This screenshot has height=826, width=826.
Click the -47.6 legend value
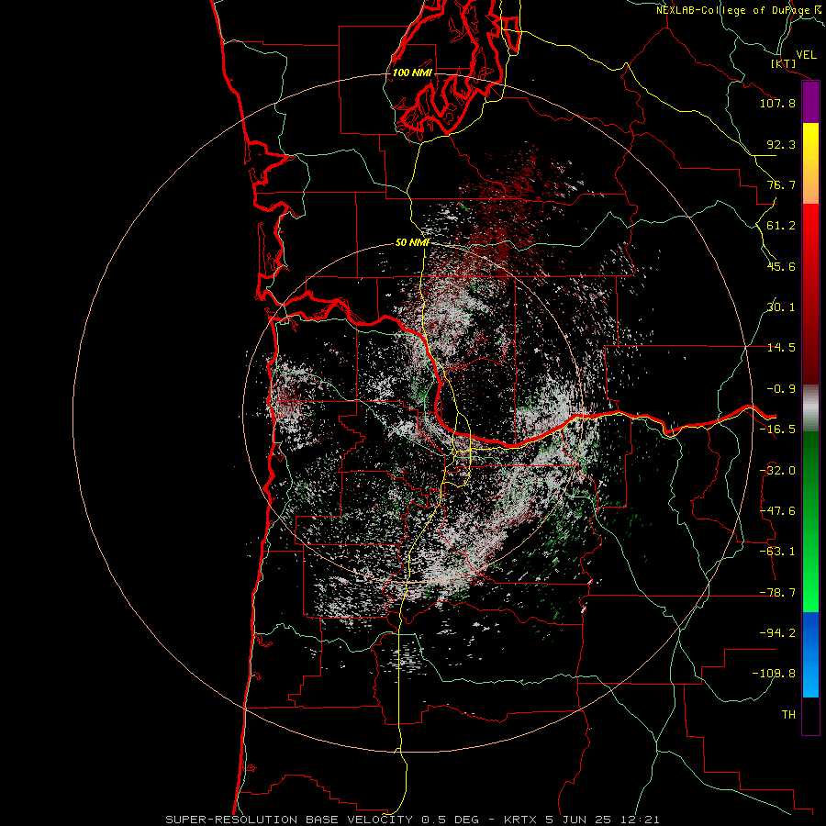777,511
